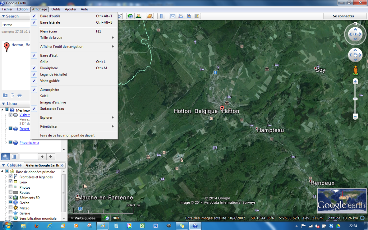
Task: Expand the Océan tree node
Action: click(x=6, y=203)
